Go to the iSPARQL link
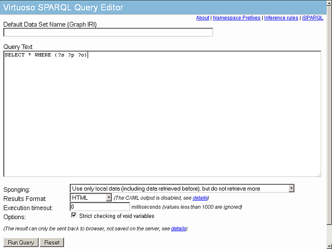The image size is (332, 249). [313, 18]
